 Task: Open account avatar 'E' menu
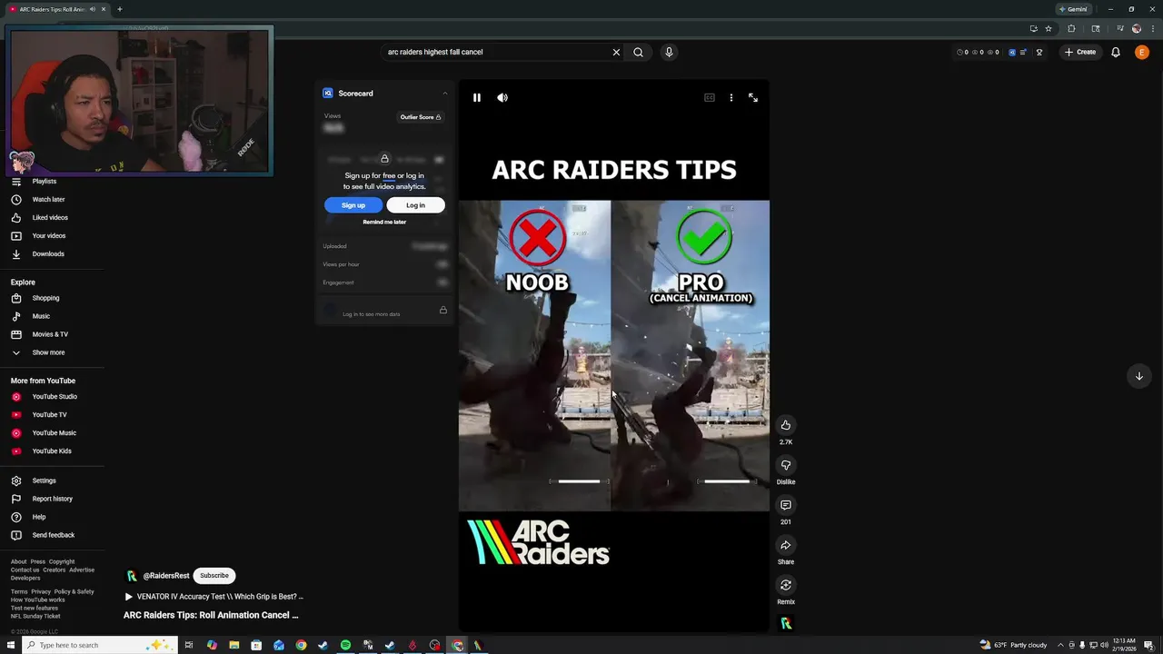(x=1142, y=52)
